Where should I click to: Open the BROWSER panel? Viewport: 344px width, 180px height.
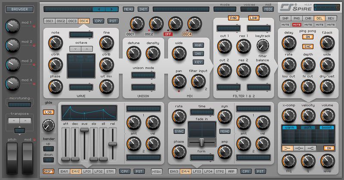coord(20,9)
